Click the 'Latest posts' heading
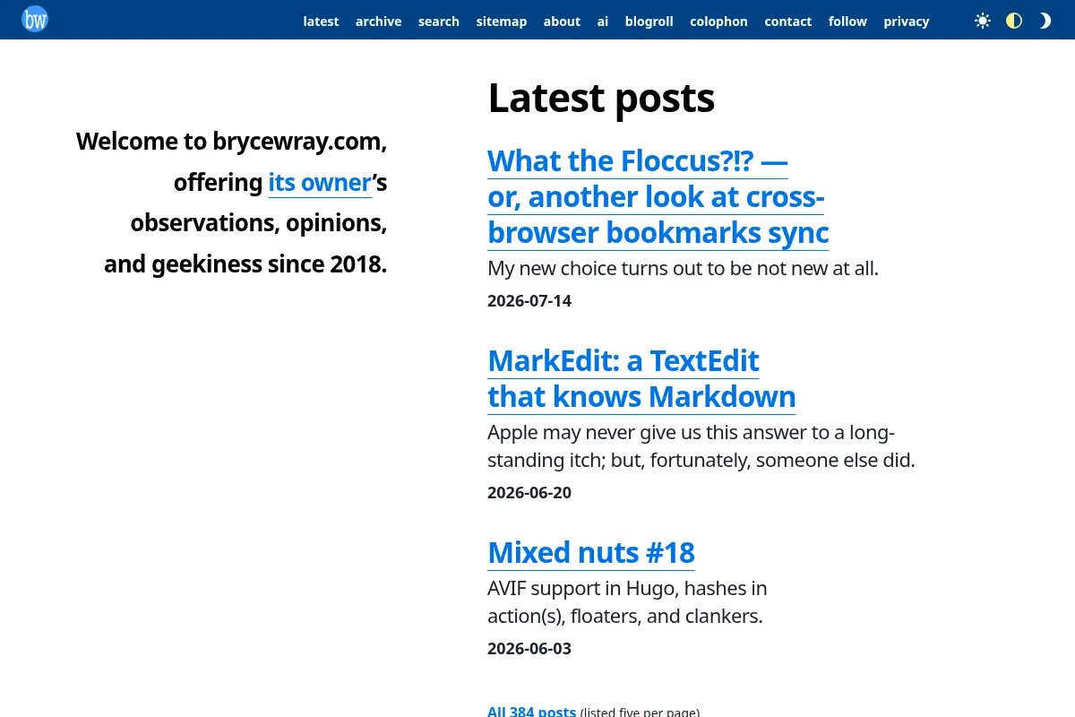The width and height of the screenshot is (1075, 717). pos(601,98)
